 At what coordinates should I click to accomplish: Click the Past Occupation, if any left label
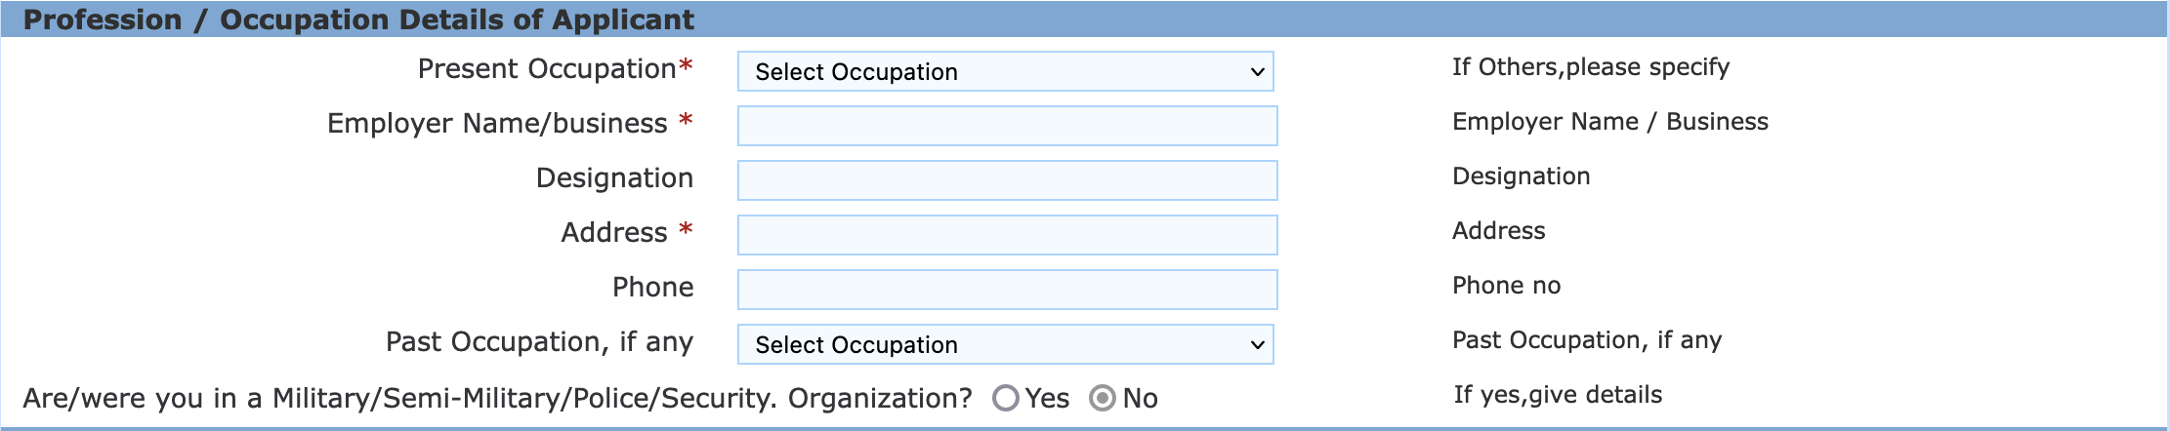tap(539, 342)
